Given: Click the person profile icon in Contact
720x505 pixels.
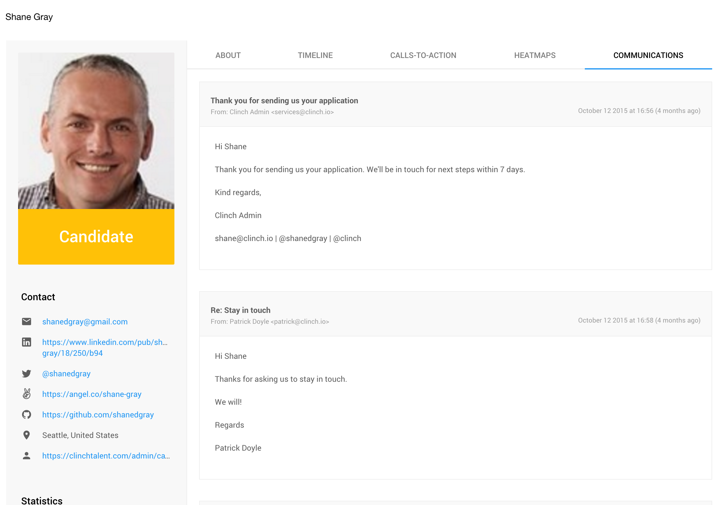Looking at the screenshot, I should click(27, 456).
